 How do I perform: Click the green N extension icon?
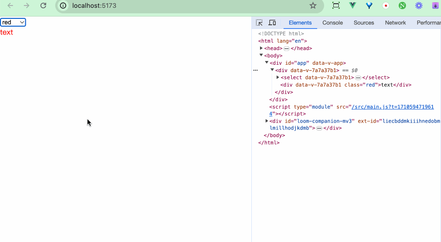[402, 6]
